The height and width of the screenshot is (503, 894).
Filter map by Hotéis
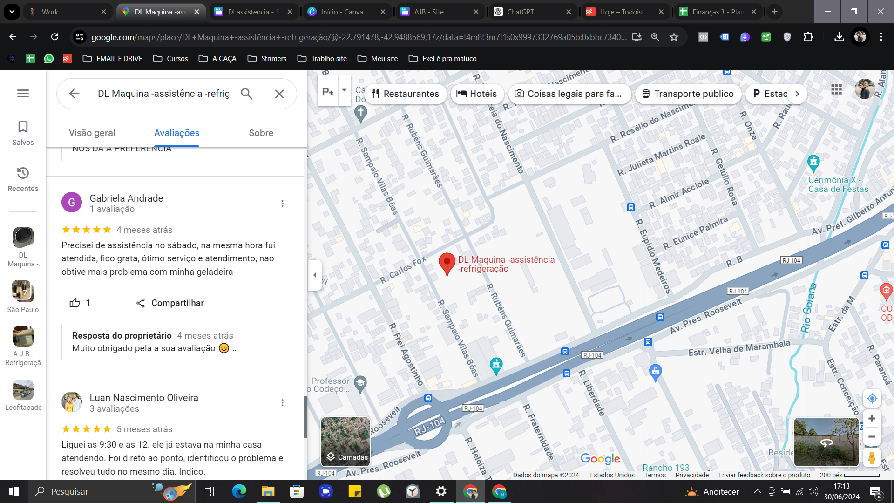(477, 94)
